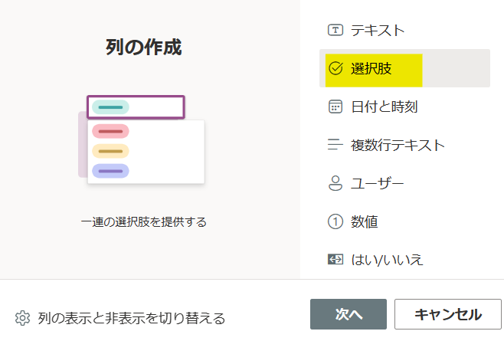
Task: Click the checkmark icon beside 選択肢
Action: (335, 68)
